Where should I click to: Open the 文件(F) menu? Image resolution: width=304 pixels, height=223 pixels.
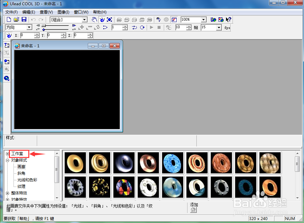pyautogui.click(x=12, y=12)
